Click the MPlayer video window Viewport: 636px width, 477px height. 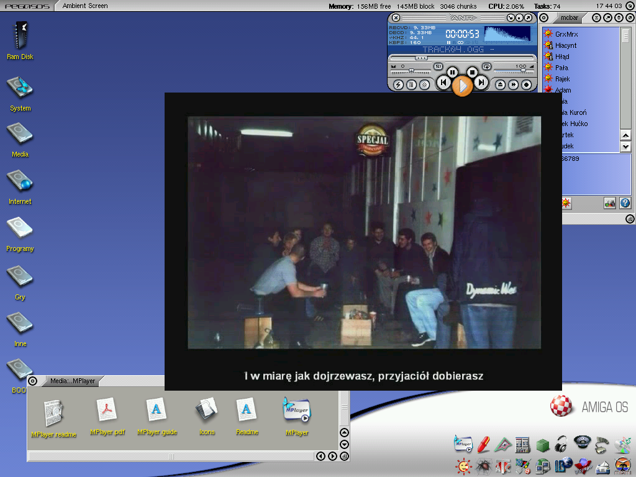[x=363, y=242]
